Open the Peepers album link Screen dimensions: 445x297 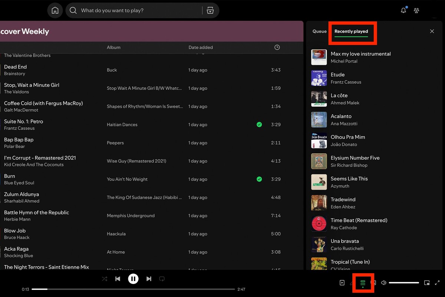point(115,143)
